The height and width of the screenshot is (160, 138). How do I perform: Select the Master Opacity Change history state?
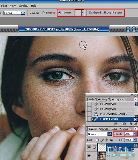point(113,114)
